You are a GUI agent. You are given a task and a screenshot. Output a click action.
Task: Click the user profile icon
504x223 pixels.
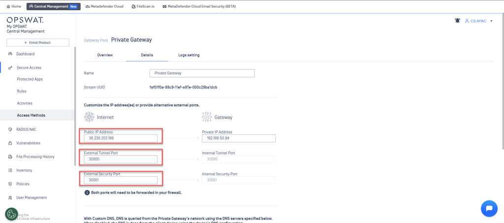[x=467, y=21]
